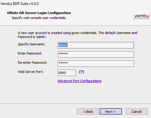Click the Re-enter Password label text
Screen dimensions: 151x118
32,63
